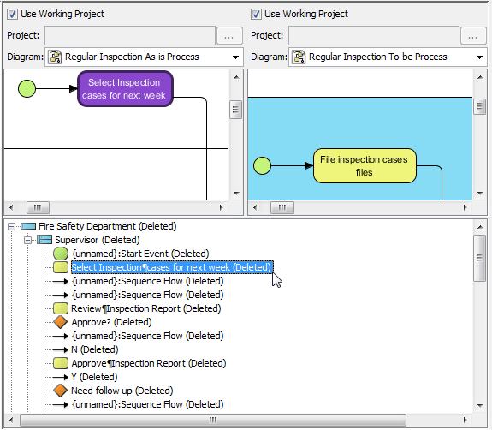The height and width of the screenshot is (430, 492).
Task: Click tree panel scroll down arrow
Action: coord(480,406)
